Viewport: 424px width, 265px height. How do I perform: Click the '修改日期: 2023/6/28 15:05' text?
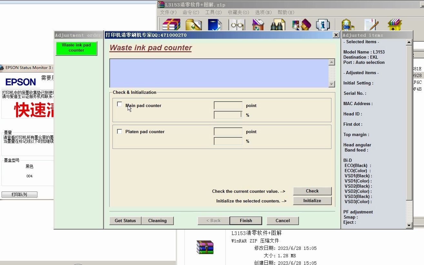click(285, 248)
